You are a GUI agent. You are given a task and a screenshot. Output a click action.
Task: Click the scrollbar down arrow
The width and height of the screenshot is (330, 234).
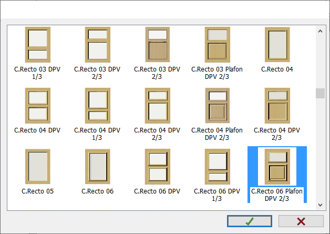(320, 205)
